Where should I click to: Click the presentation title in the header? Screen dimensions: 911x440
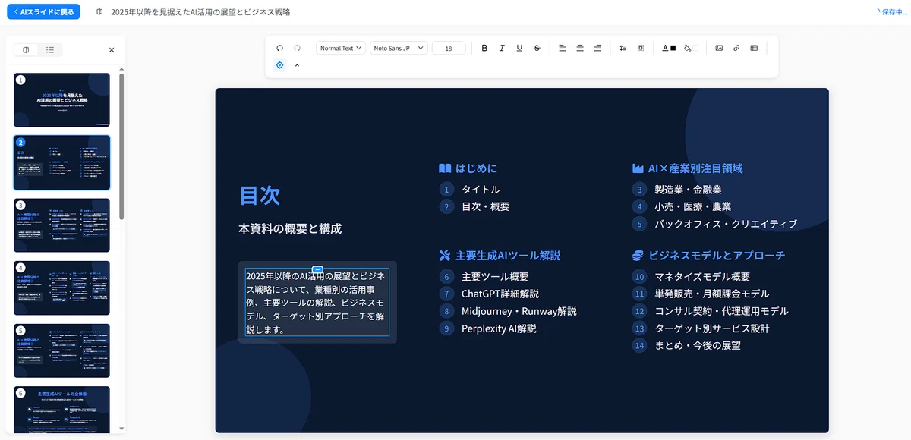coord(200,12)
